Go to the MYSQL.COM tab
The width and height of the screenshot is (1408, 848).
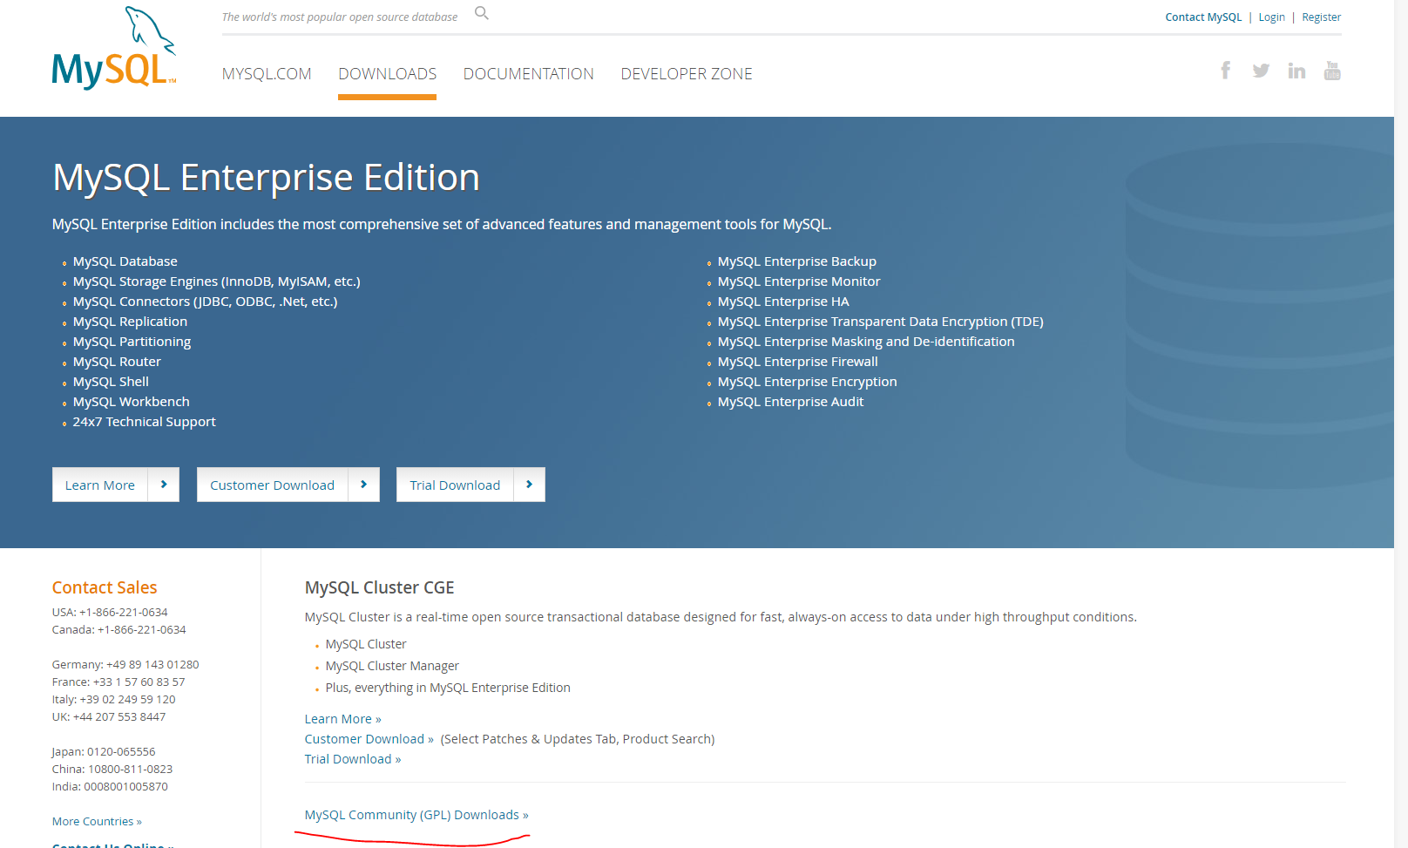[267, 74]
